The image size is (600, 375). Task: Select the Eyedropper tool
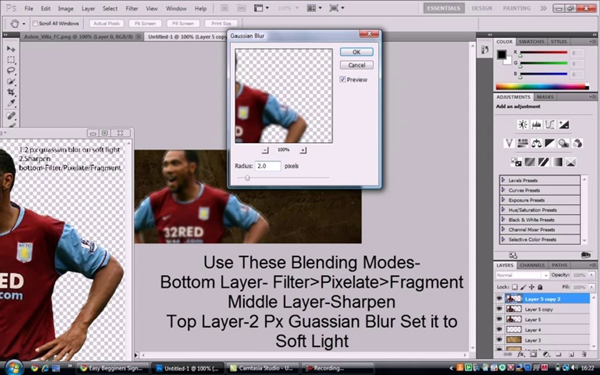point(11,103)
